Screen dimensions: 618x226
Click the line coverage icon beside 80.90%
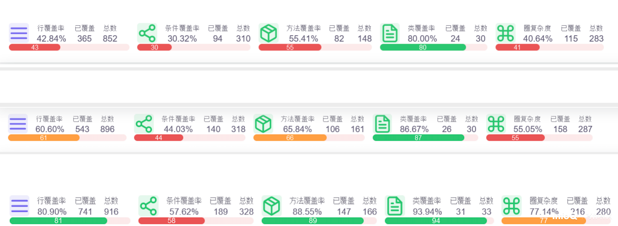pos(19,206)
